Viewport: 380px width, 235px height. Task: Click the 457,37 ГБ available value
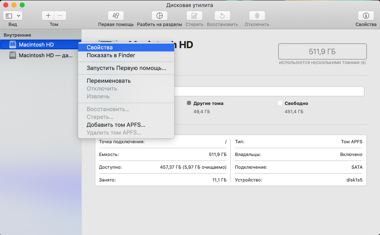point(193,167)
